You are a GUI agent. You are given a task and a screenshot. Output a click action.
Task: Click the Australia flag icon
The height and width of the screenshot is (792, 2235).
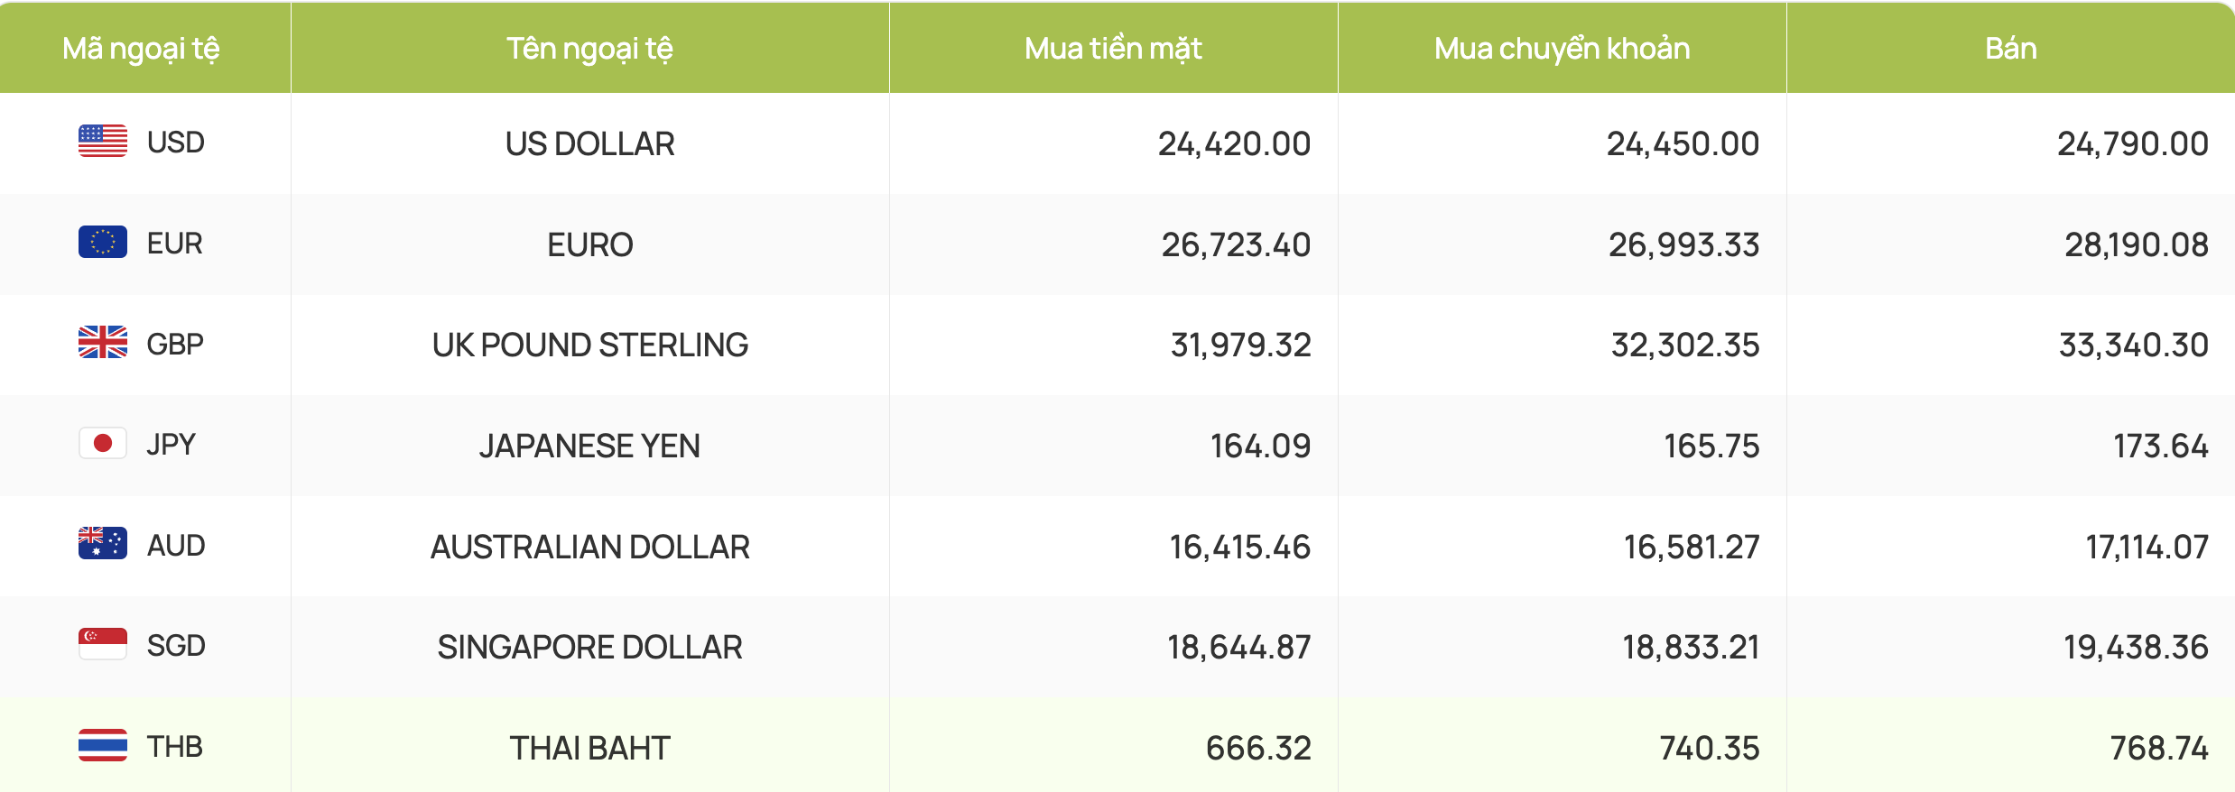[103, 543]
